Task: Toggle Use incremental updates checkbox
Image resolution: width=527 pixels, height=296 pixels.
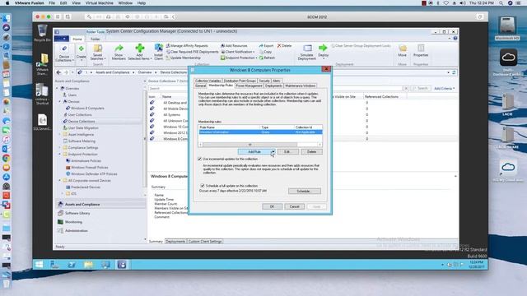Action: click(x=199, y=159)
